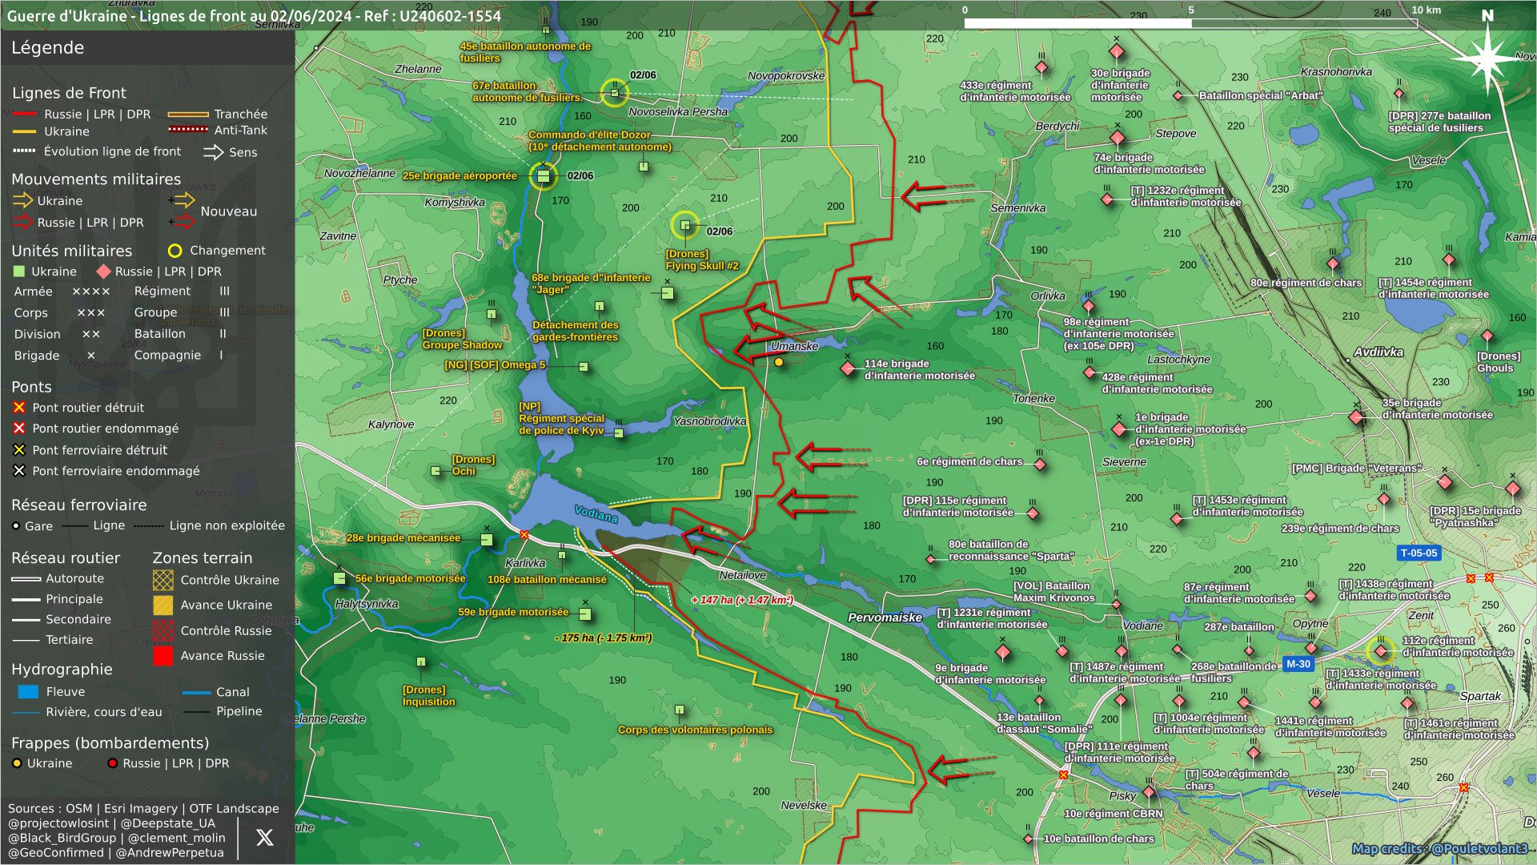Screen dimensions: 1537x865
Task: Click the 'Corps des volontaires polonais' label
Action: (x=695, y=730)
